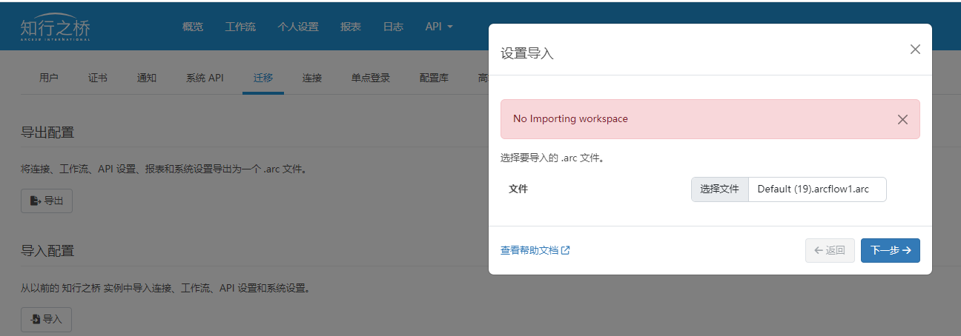Close the 设置导入 dialog
Screen dimensions: 961x336
[915, 50]
